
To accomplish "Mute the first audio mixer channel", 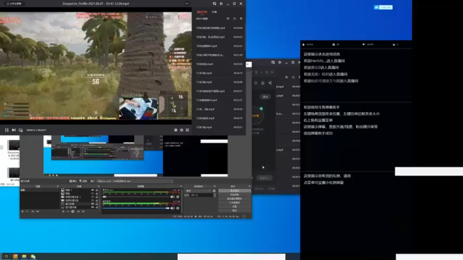I will click(172, 197).
